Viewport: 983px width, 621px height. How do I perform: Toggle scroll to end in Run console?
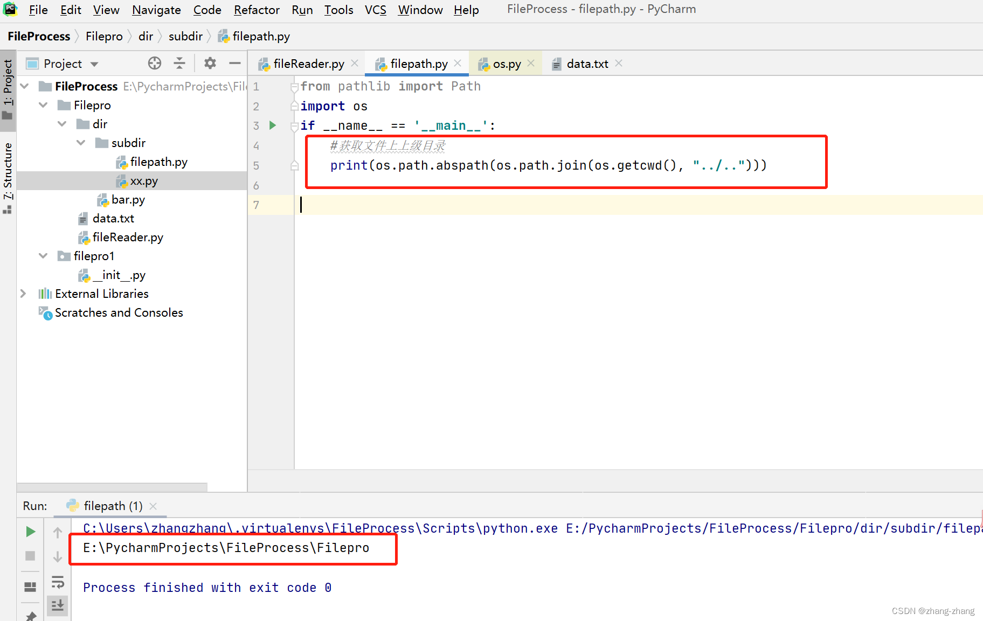pos(58,606)
